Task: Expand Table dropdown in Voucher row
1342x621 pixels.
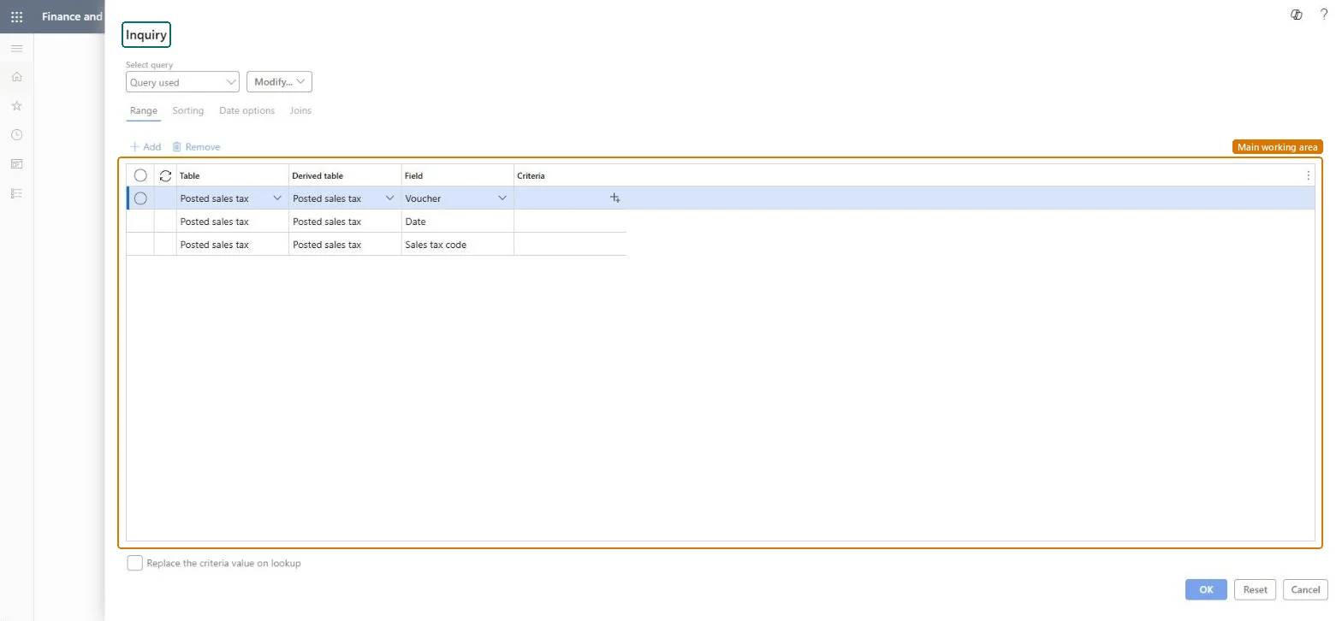Action: pyautogui.click(x=277, y=198)
